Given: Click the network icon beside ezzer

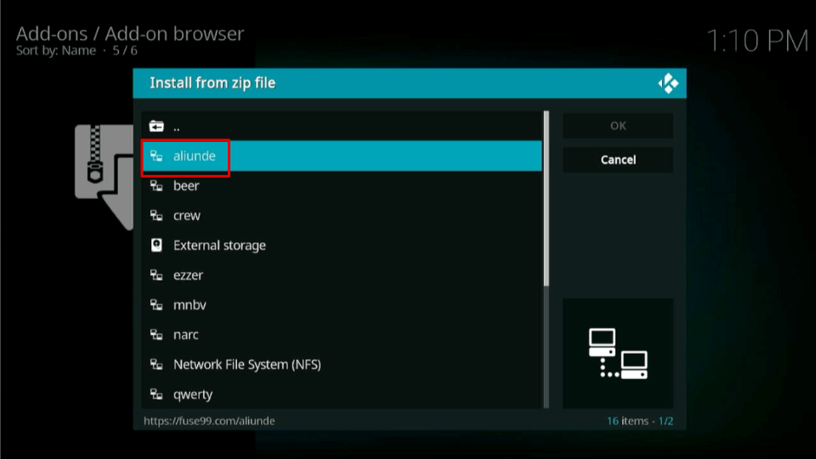Looking at the screenshot, I should 156,275.
